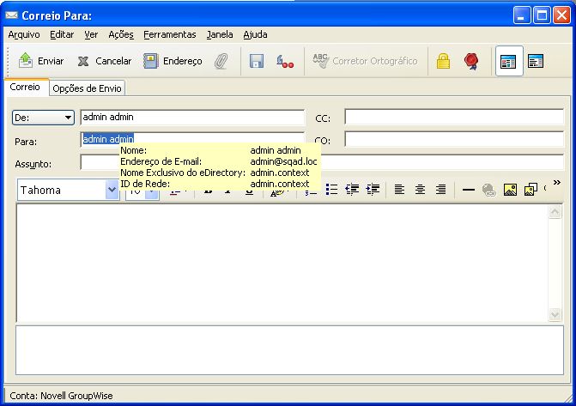Align text left
Screen dimensions: 576x406
tap(399, 190)
